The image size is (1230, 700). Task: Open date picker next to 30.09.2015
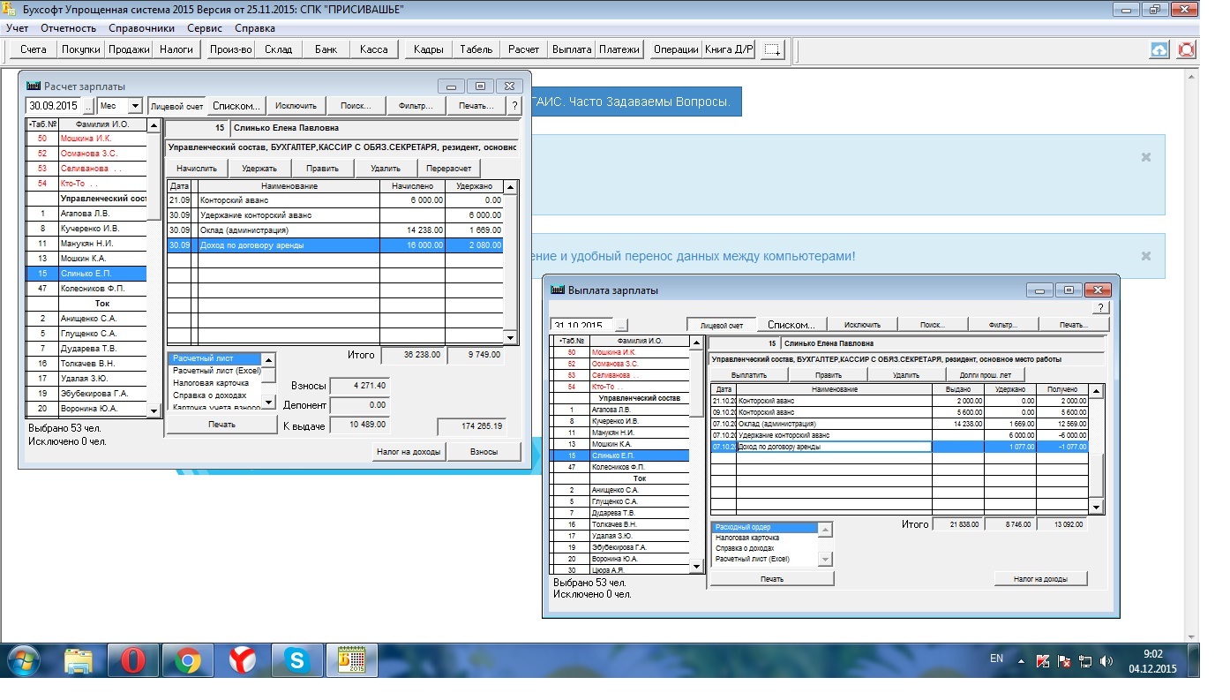pos(88,106)
